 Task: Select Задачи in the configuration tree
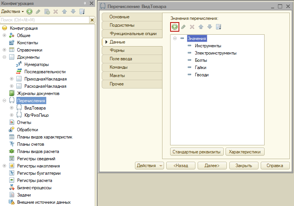[24, 195]
